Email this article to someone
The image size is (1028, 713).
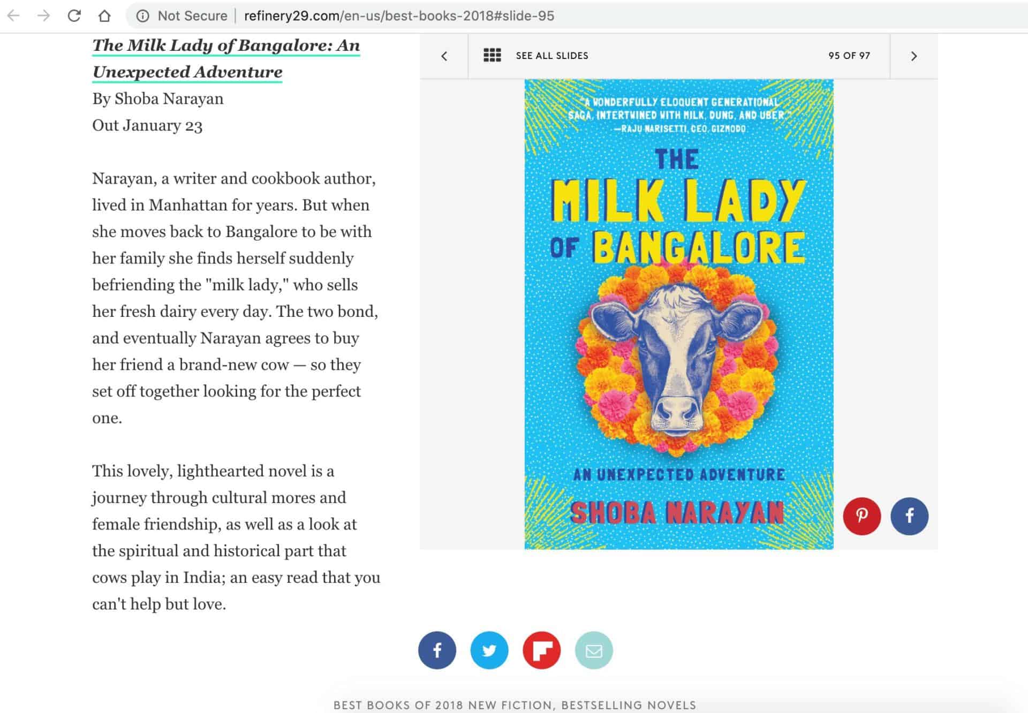point(594,650)
